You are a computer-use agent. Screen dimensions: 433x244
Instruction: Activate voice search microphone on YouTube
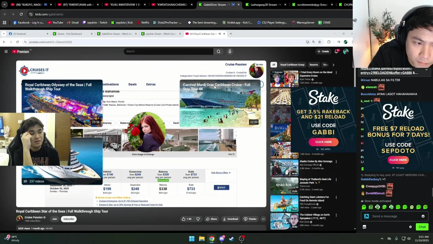point(230,52)
